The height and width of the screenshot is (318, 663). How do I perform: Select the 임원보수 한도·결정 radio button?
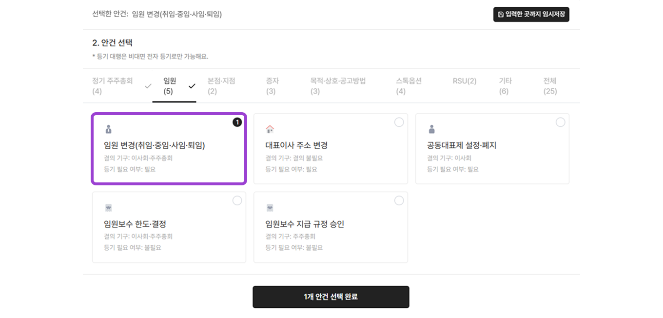pyautogui.click(x=237, y=200)
